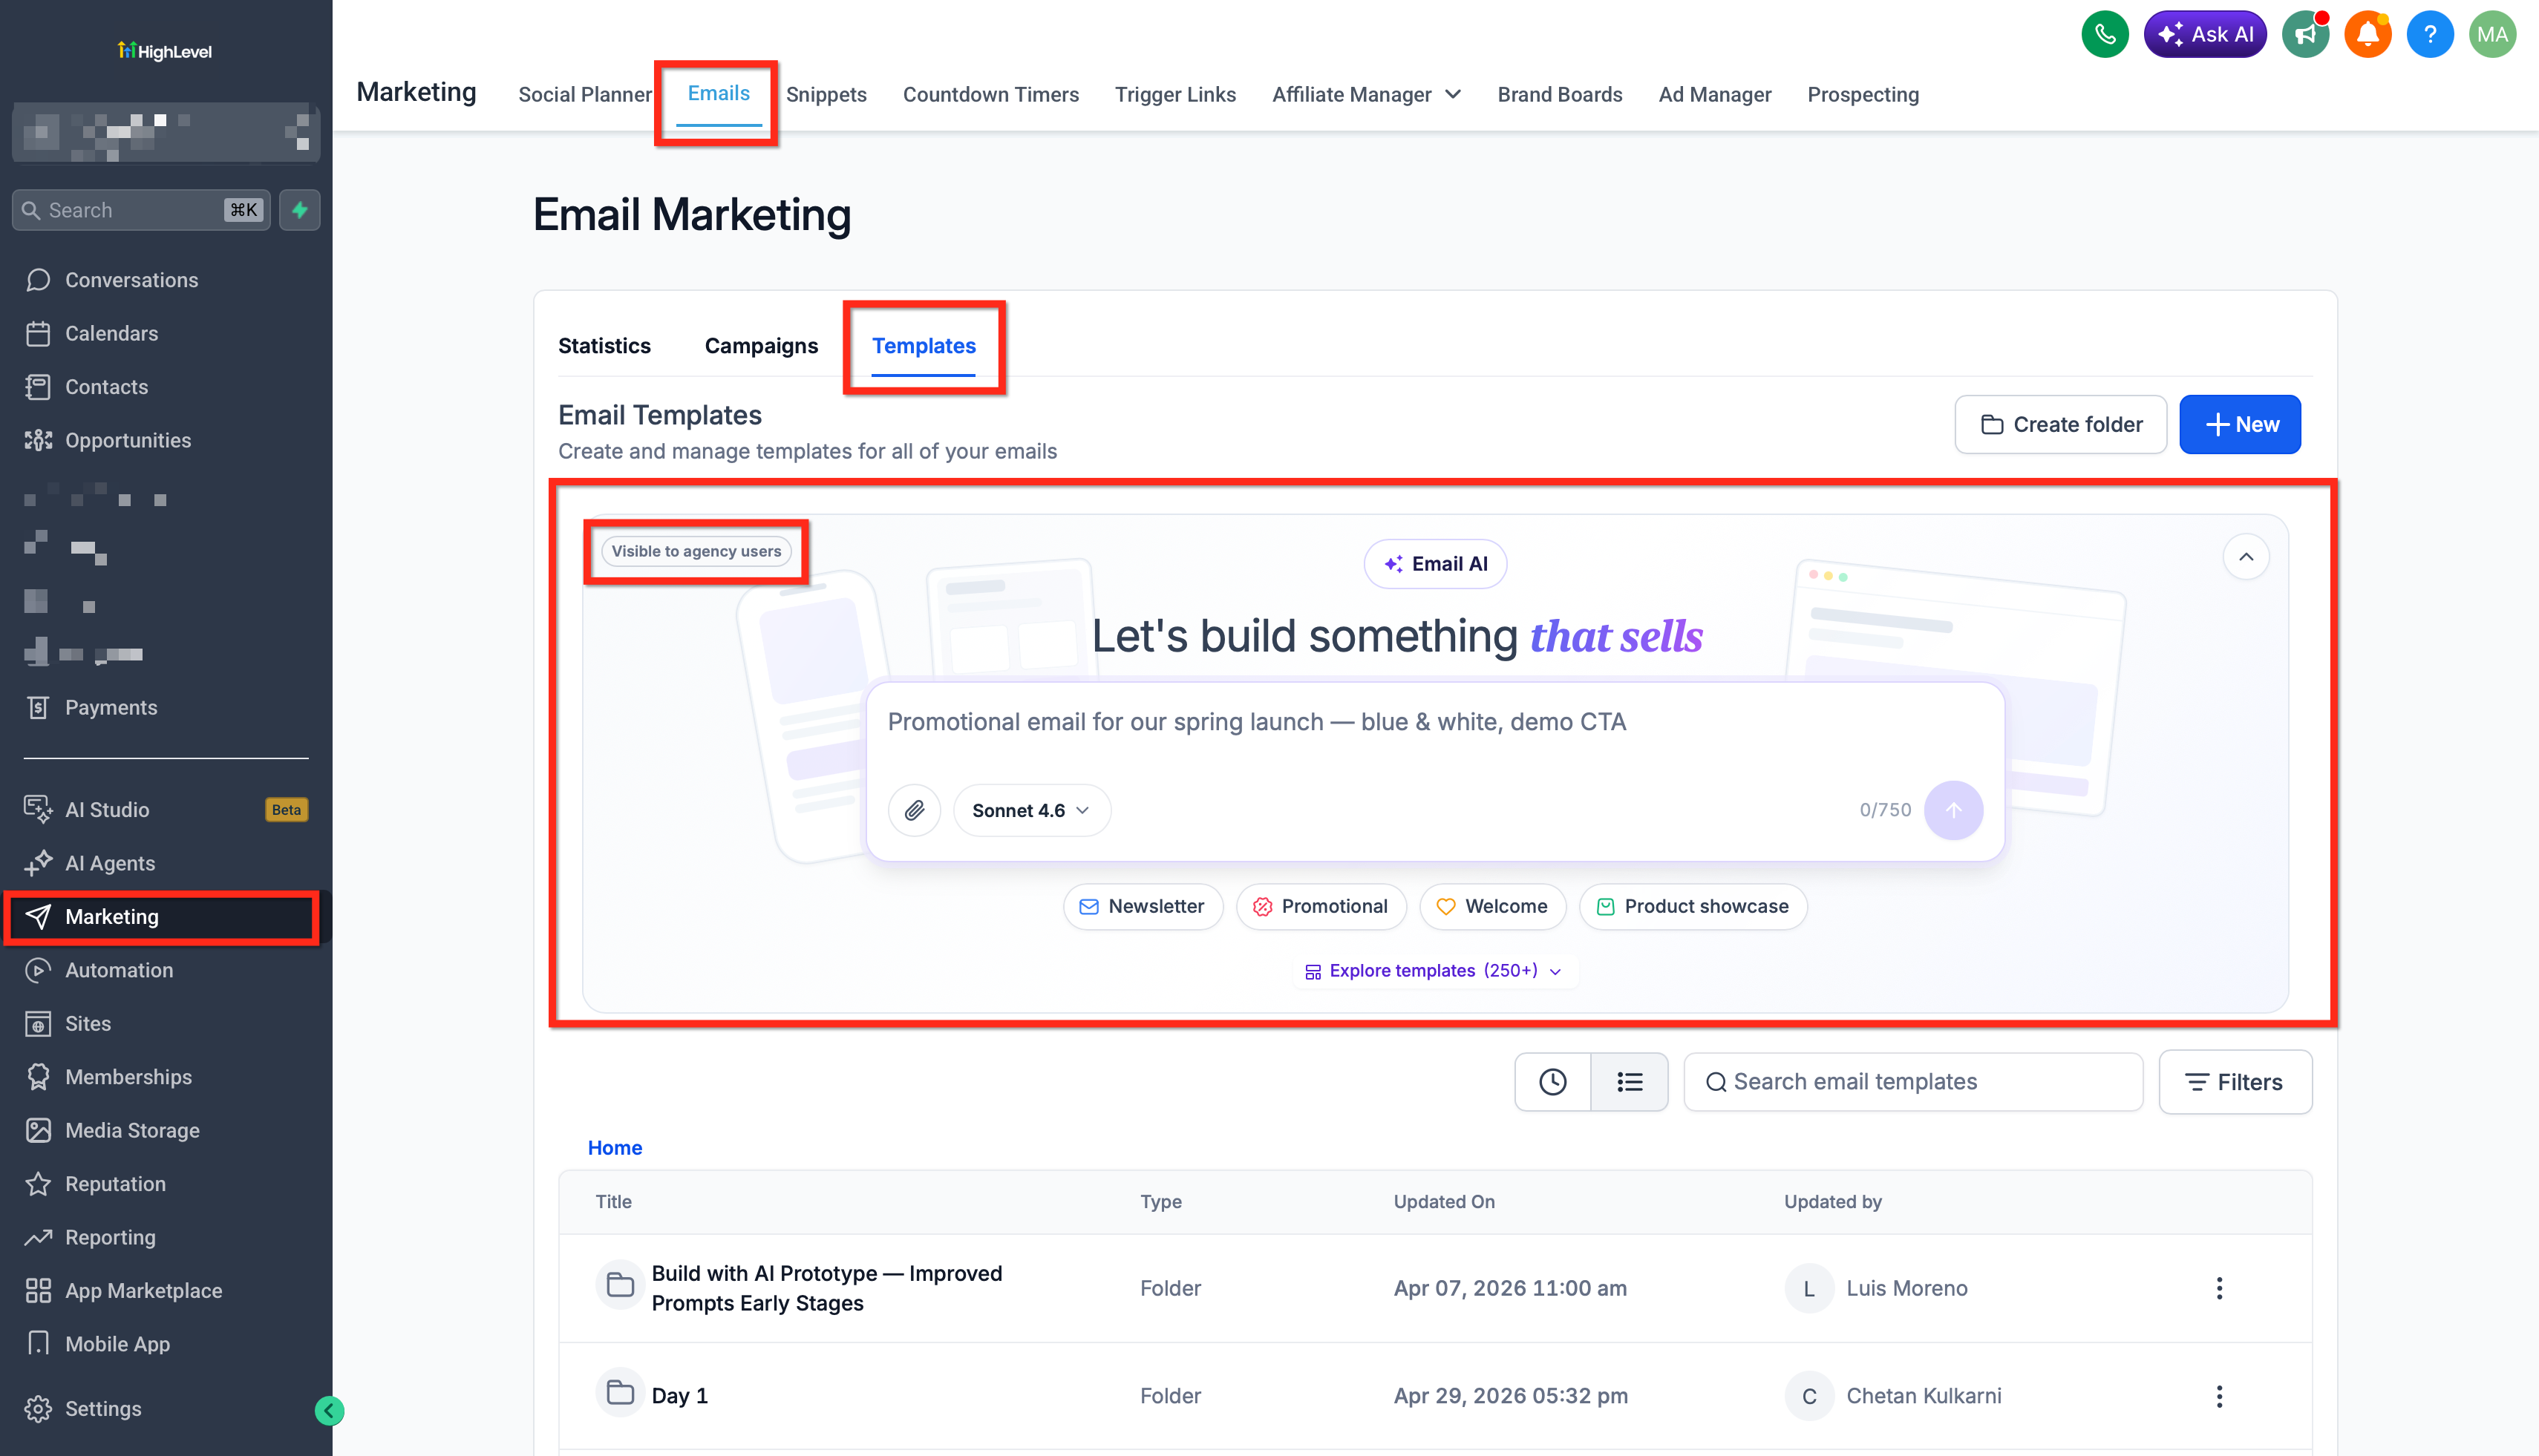Choose the Newsletter suggestion chip
This screenshot has height=1456, width=2539.
(1143, 907)
